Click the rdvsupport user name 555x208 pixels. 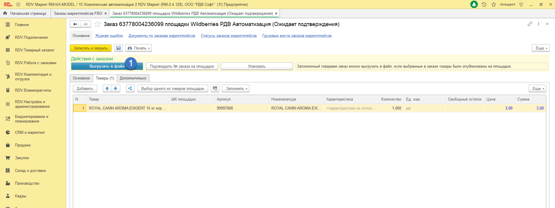coord(507,4)
